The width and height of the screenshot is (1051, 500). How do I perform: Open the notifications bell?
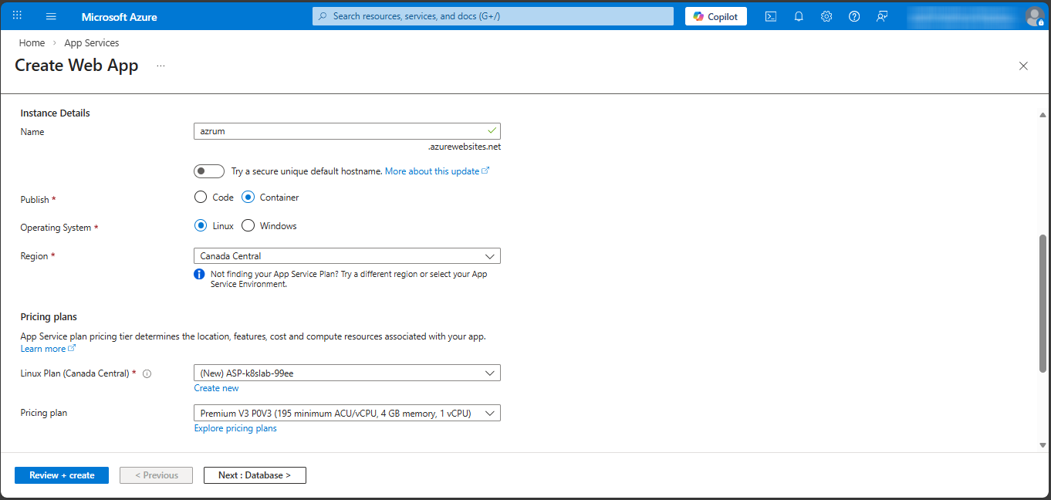click(799, 16)
